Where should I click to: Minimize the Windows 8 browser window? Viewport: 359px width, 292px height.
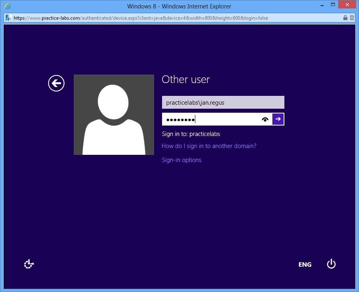coord(321,5)
